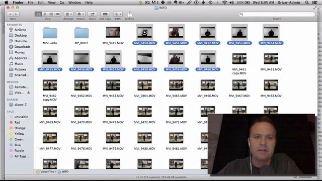The width and height of the screenshot is (322, 181).
Task: Select dixon-7 shared computer
Action: (18, 105)
